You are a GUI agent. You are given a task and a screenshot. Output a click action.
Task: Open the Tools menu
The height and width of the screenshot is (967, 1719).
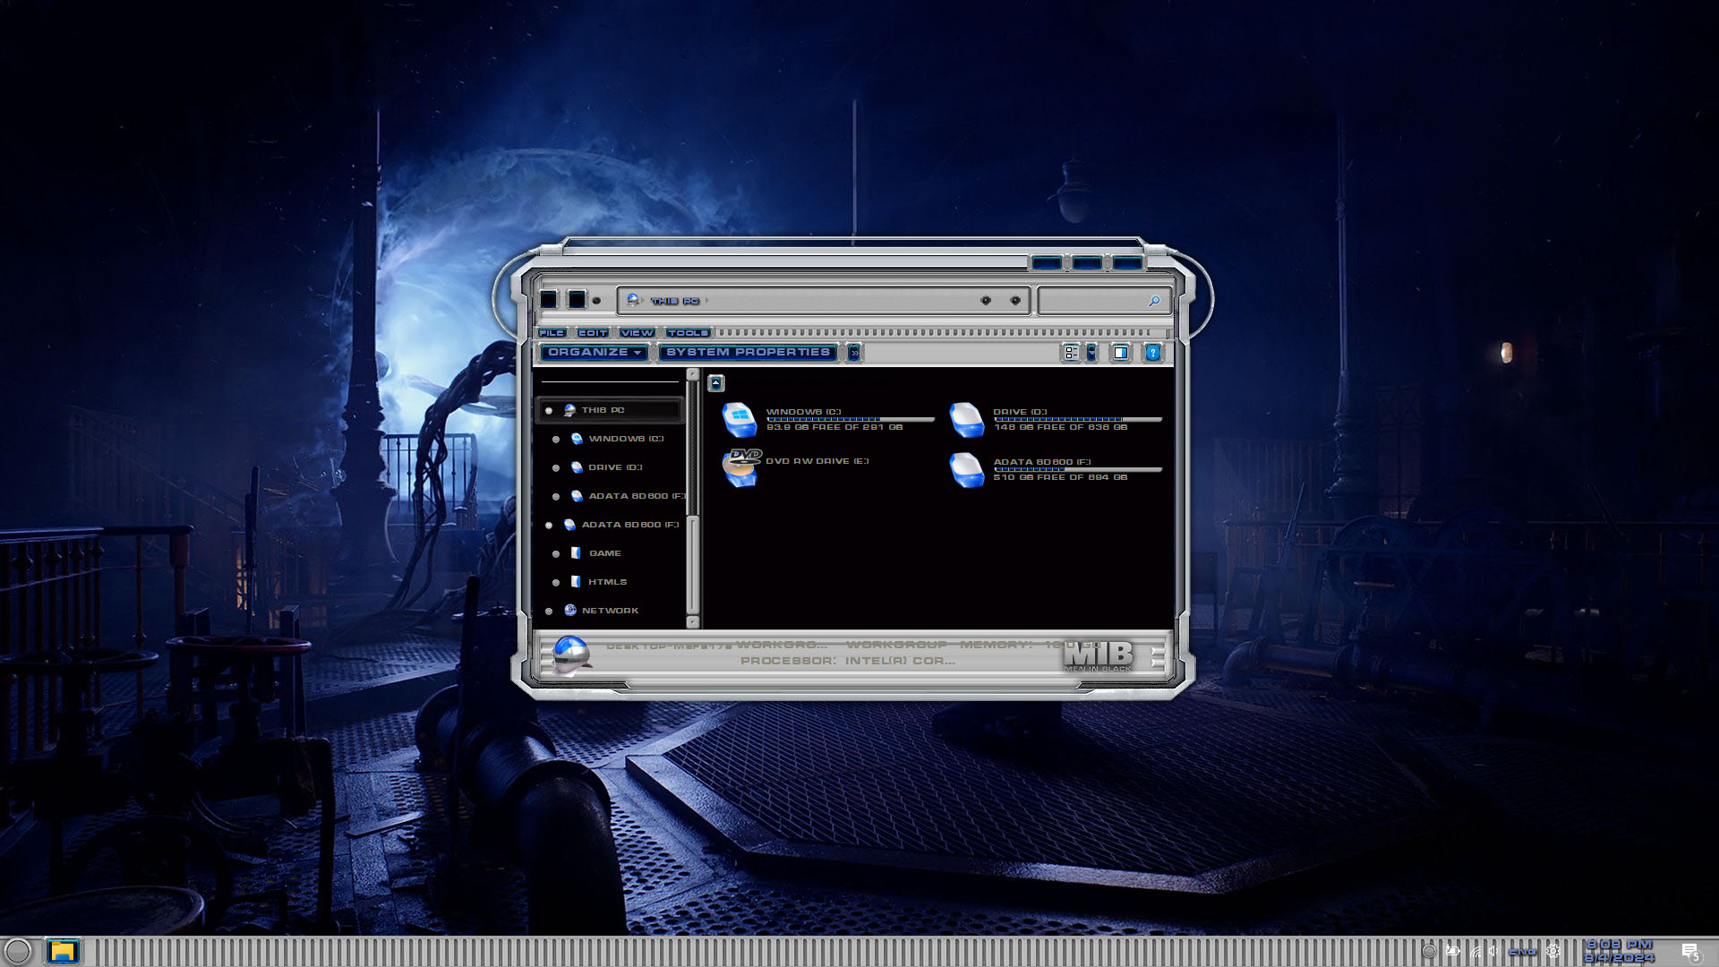[688, 333]
